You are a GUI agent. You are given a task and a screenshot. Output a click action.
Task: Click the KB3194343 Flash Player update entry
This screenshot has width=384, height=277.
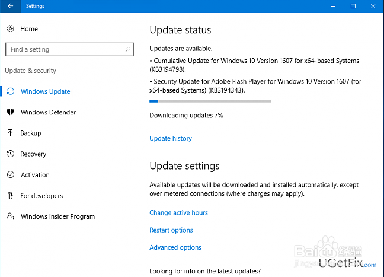click(x=255, y=86)
